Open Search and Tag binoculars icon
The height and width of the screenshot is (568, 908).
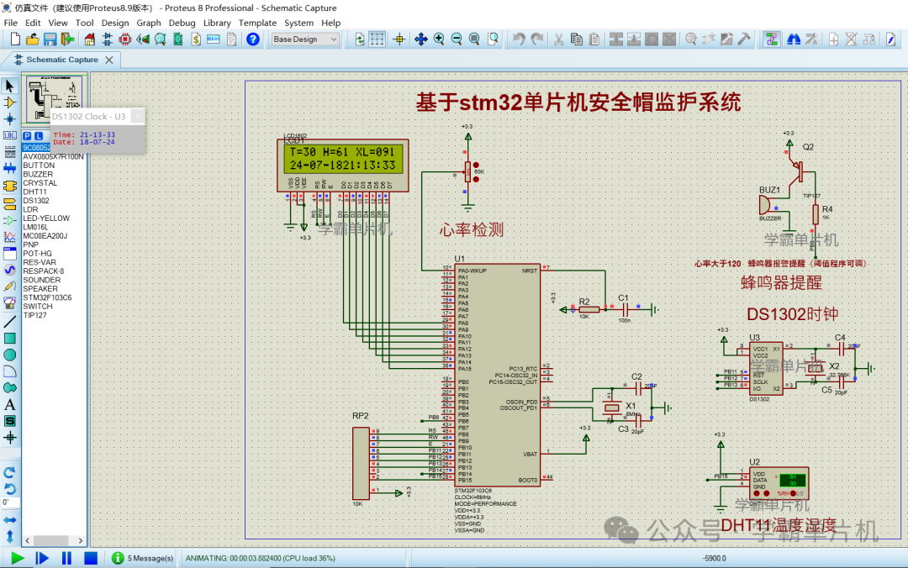(x=794, y=39)
